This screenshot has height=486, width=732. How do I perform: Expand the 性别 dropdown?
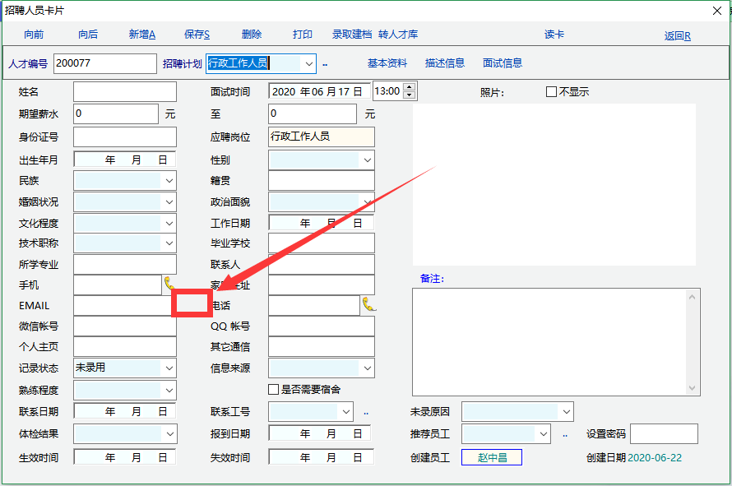[367, 160]
